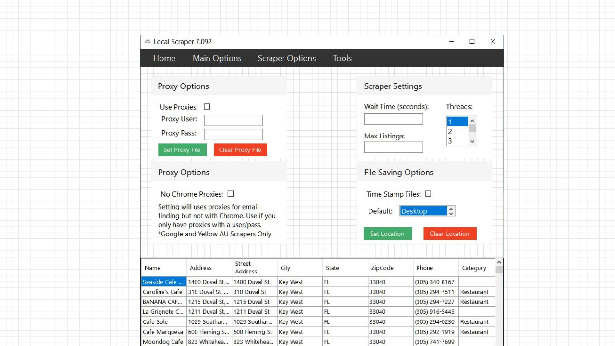This screenshot has width=615, height=346.
Task: Click the Default location stepper up arrow
Action: point(451,208)
